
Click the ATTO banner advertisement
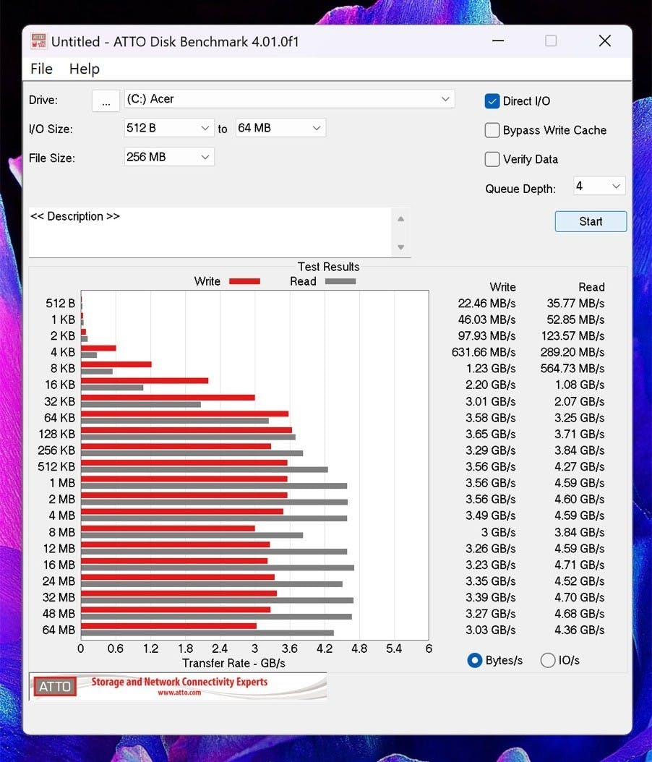[x=178, y=687]
